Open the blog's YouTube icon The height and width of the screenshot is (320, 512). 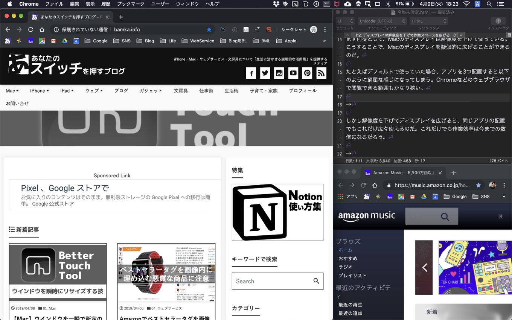[x=293, y=73]
